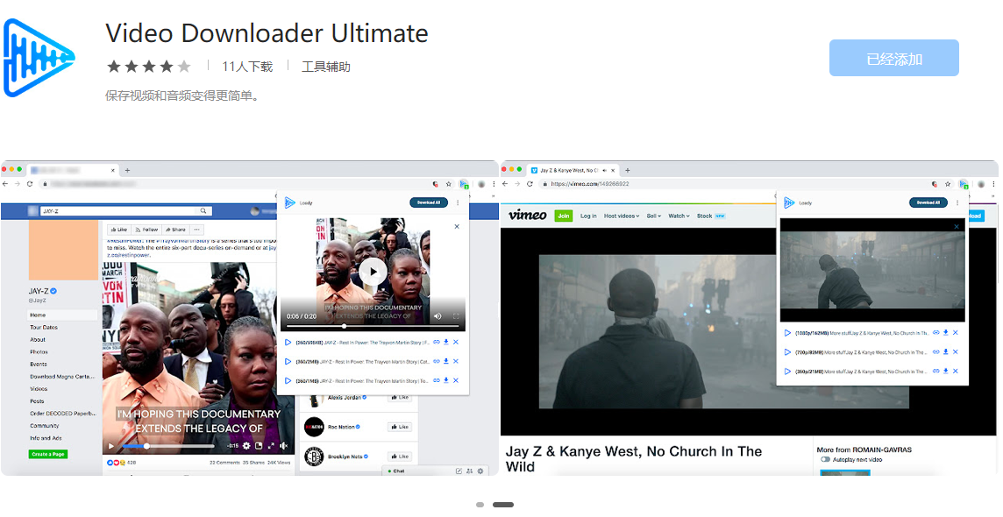Select the second carousel dot indicator
The image size is (1003, 517).
tap(502, 505)
